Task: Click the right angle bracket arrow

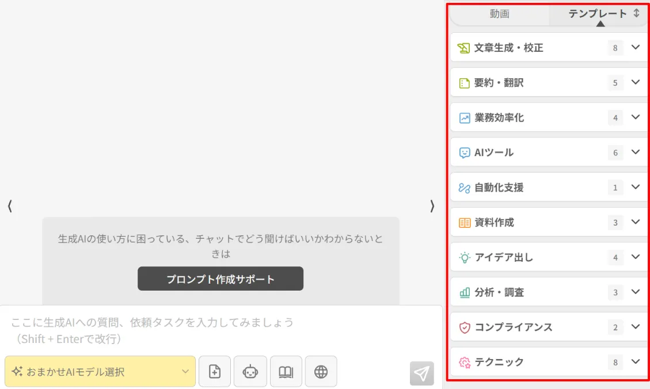Action: coord(432,206)
